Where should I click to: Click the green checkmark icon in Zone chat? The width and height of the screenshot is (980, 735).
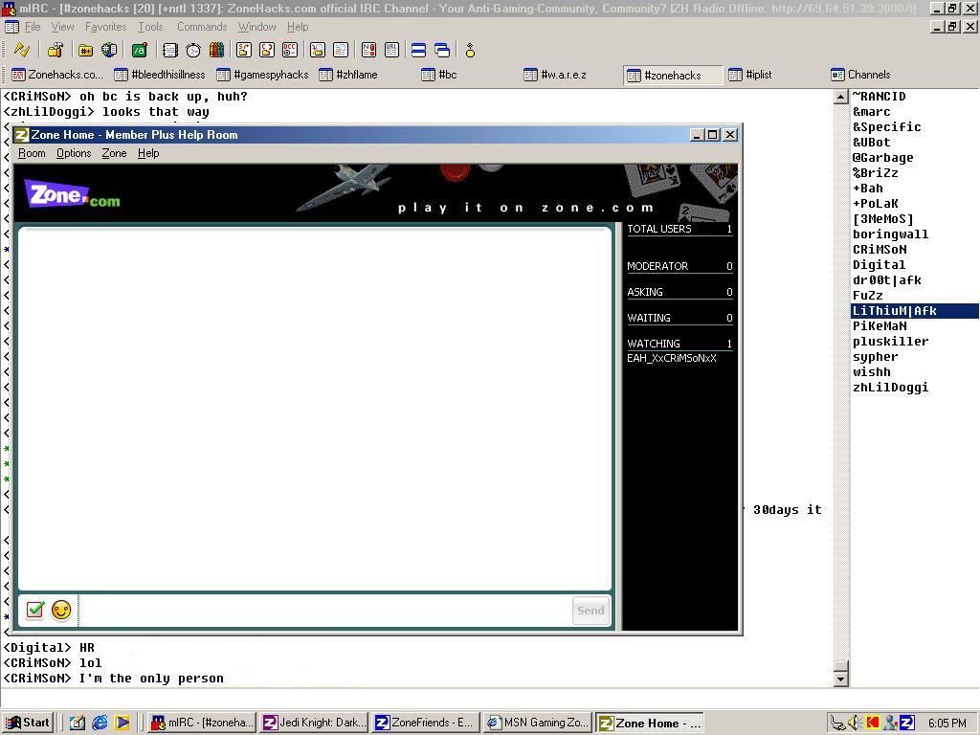click(x=35, y=610)
